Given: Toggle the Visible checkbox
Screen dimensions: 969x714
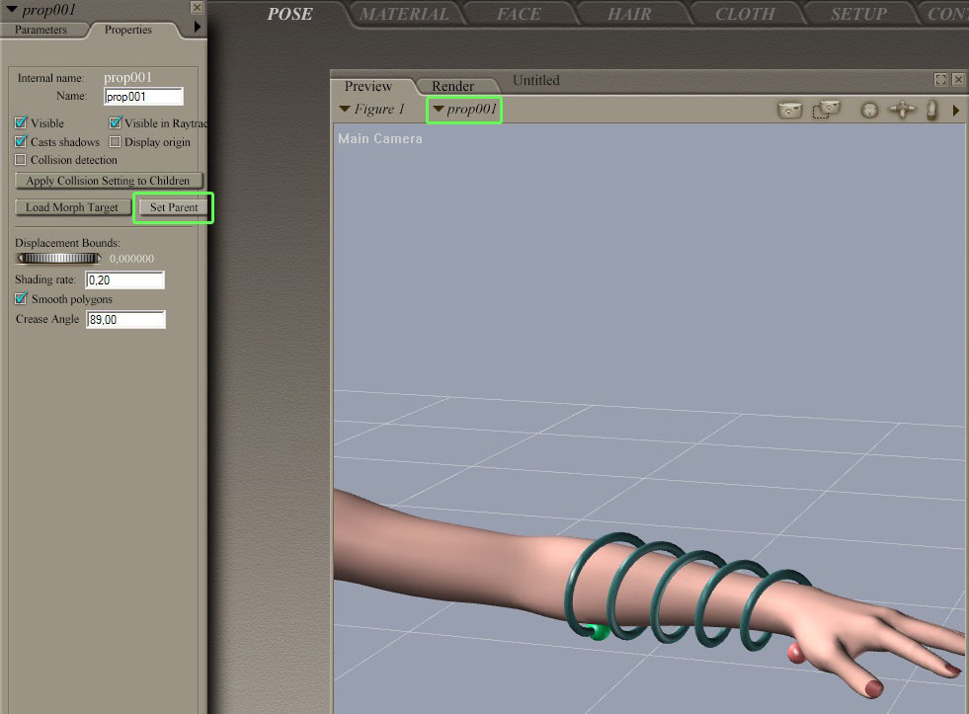Looking at the screenshot, I should tap(22, 123).
